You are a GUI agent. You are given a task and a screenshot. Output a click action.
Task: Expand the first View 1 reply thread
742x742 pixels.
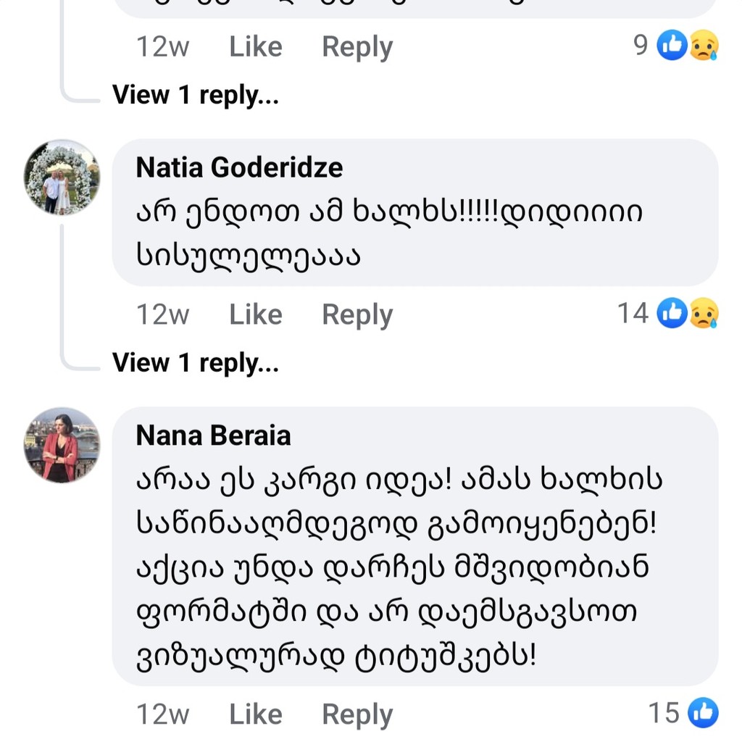pyautogui.click(x=195, y=94)
